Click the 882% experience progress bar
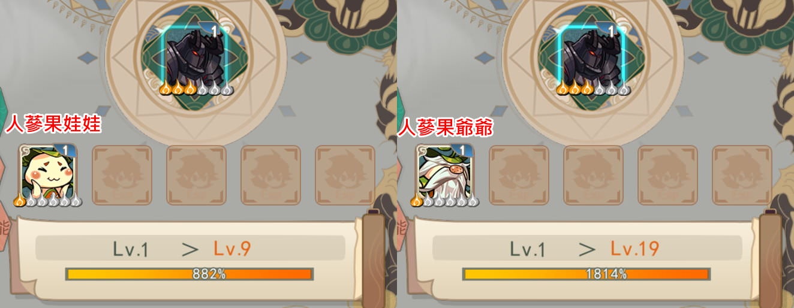 pos(190,274)
